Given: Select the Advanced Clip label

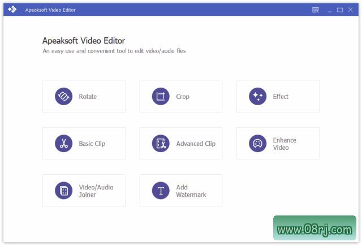Looking at the screenshot, I should tap(196, 144).
